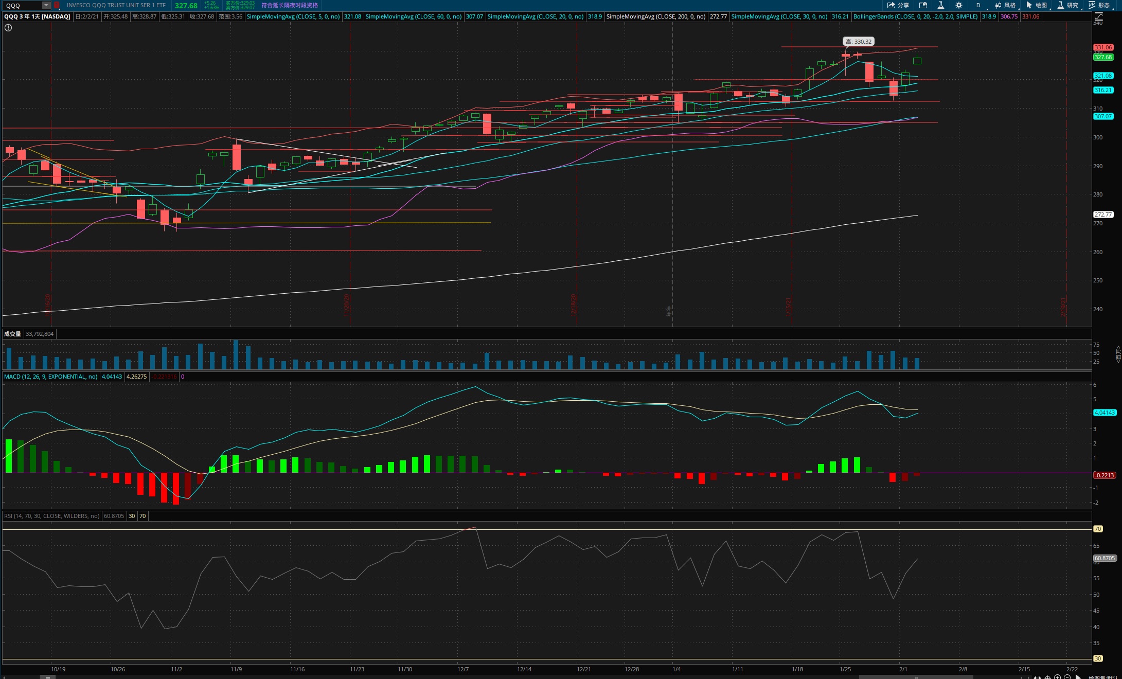Viewport: 1122px width, 679px height.
Task: Open chart settings gear icon
Action: [959, 5]
